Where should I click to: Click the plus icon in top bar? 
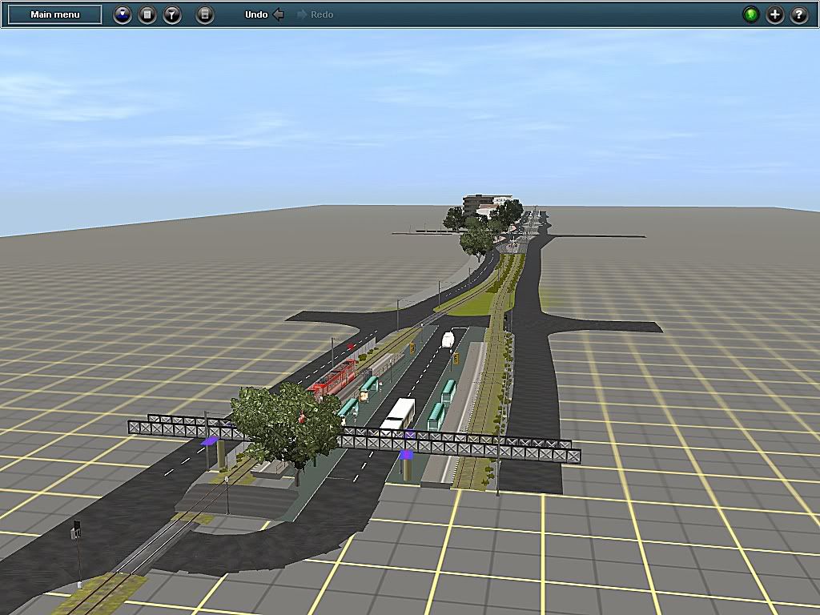775,14
